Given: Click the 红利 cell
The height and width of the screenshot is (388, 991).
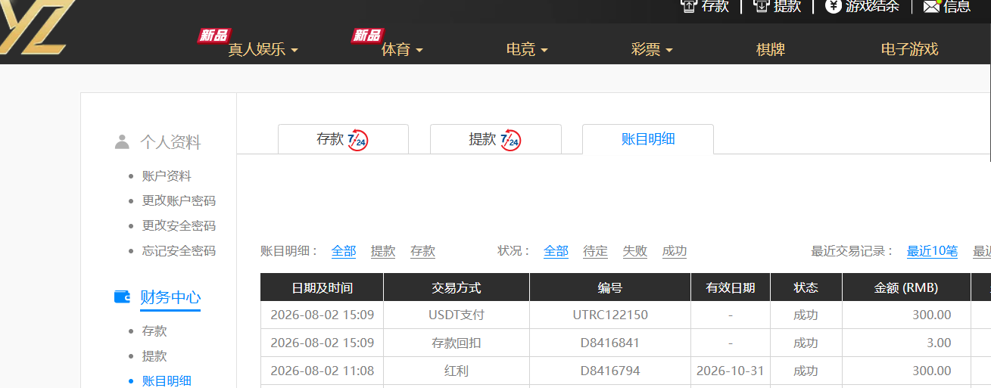Looking at the screenshot, I should pyautogui.click(x=457, y=371).
